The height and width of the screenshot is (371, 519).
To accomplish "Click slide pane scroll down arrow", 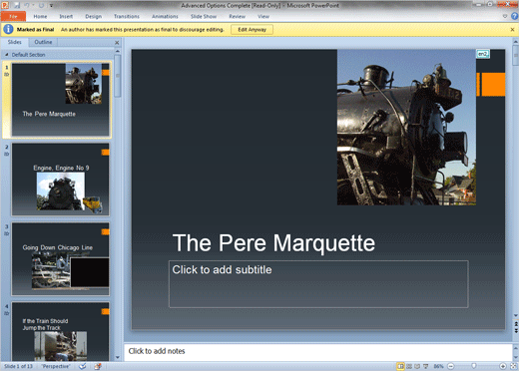I will 118,358.
